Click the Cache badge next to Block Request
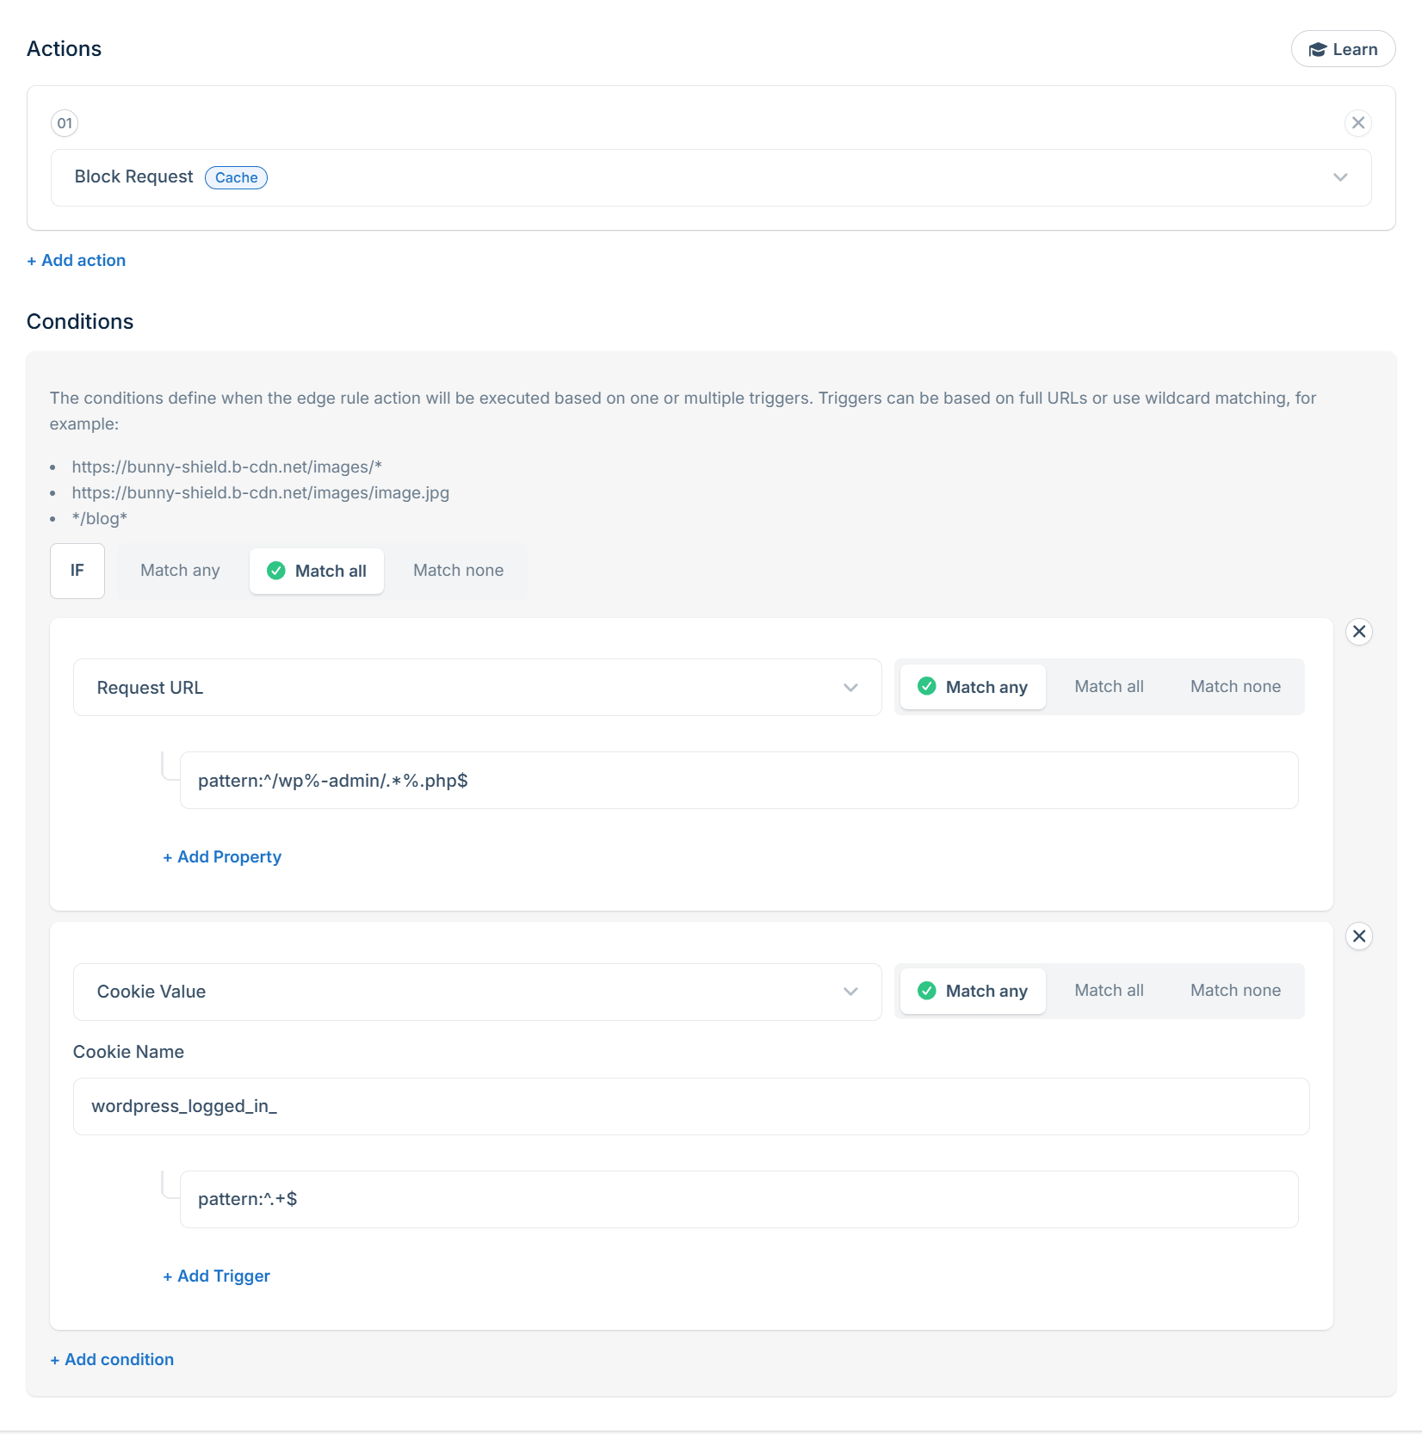Image resolution: width=1422 pixels, height=1434 pixels. click(x=236, y=177)
